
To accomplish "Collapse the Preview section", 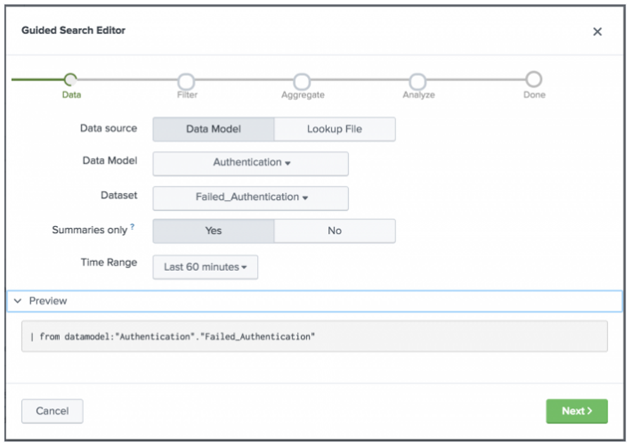I will pos(18,301).
